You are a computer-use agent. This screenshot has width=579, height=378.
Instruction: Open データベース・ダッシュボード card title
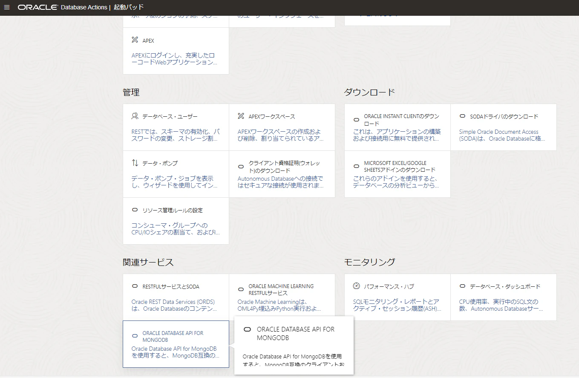click(505, 286)
